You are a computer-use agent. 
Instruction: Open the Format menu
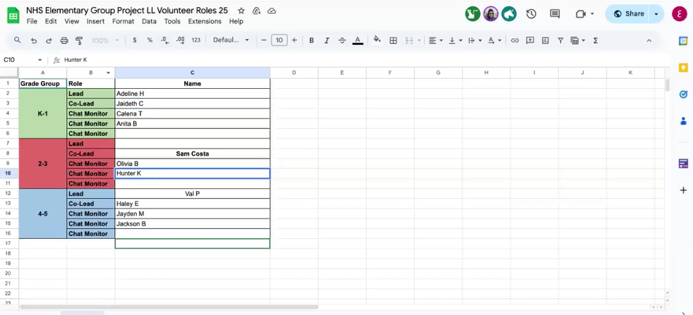123,21
